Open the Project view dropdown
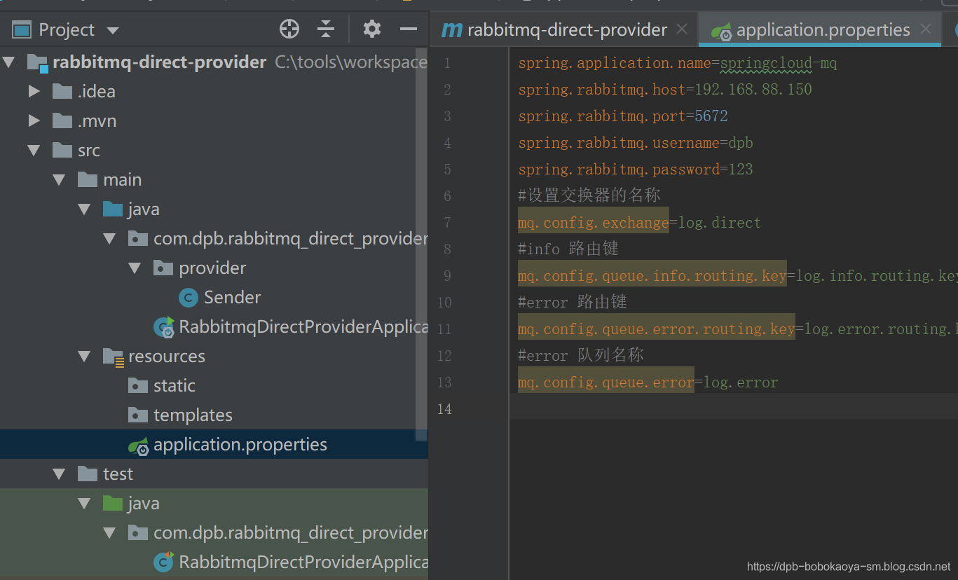 point(112,30)
